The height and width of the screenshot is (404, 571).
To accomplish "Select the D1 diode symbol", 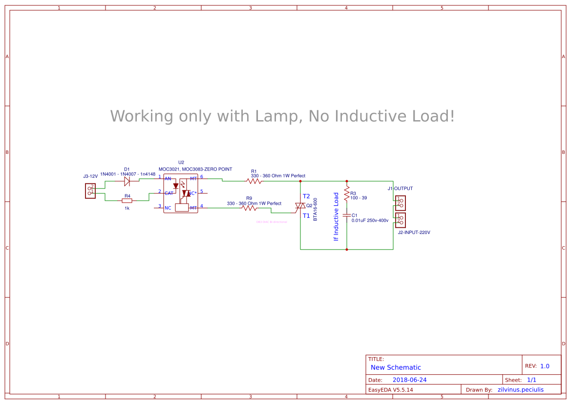I will coord(127,181).
